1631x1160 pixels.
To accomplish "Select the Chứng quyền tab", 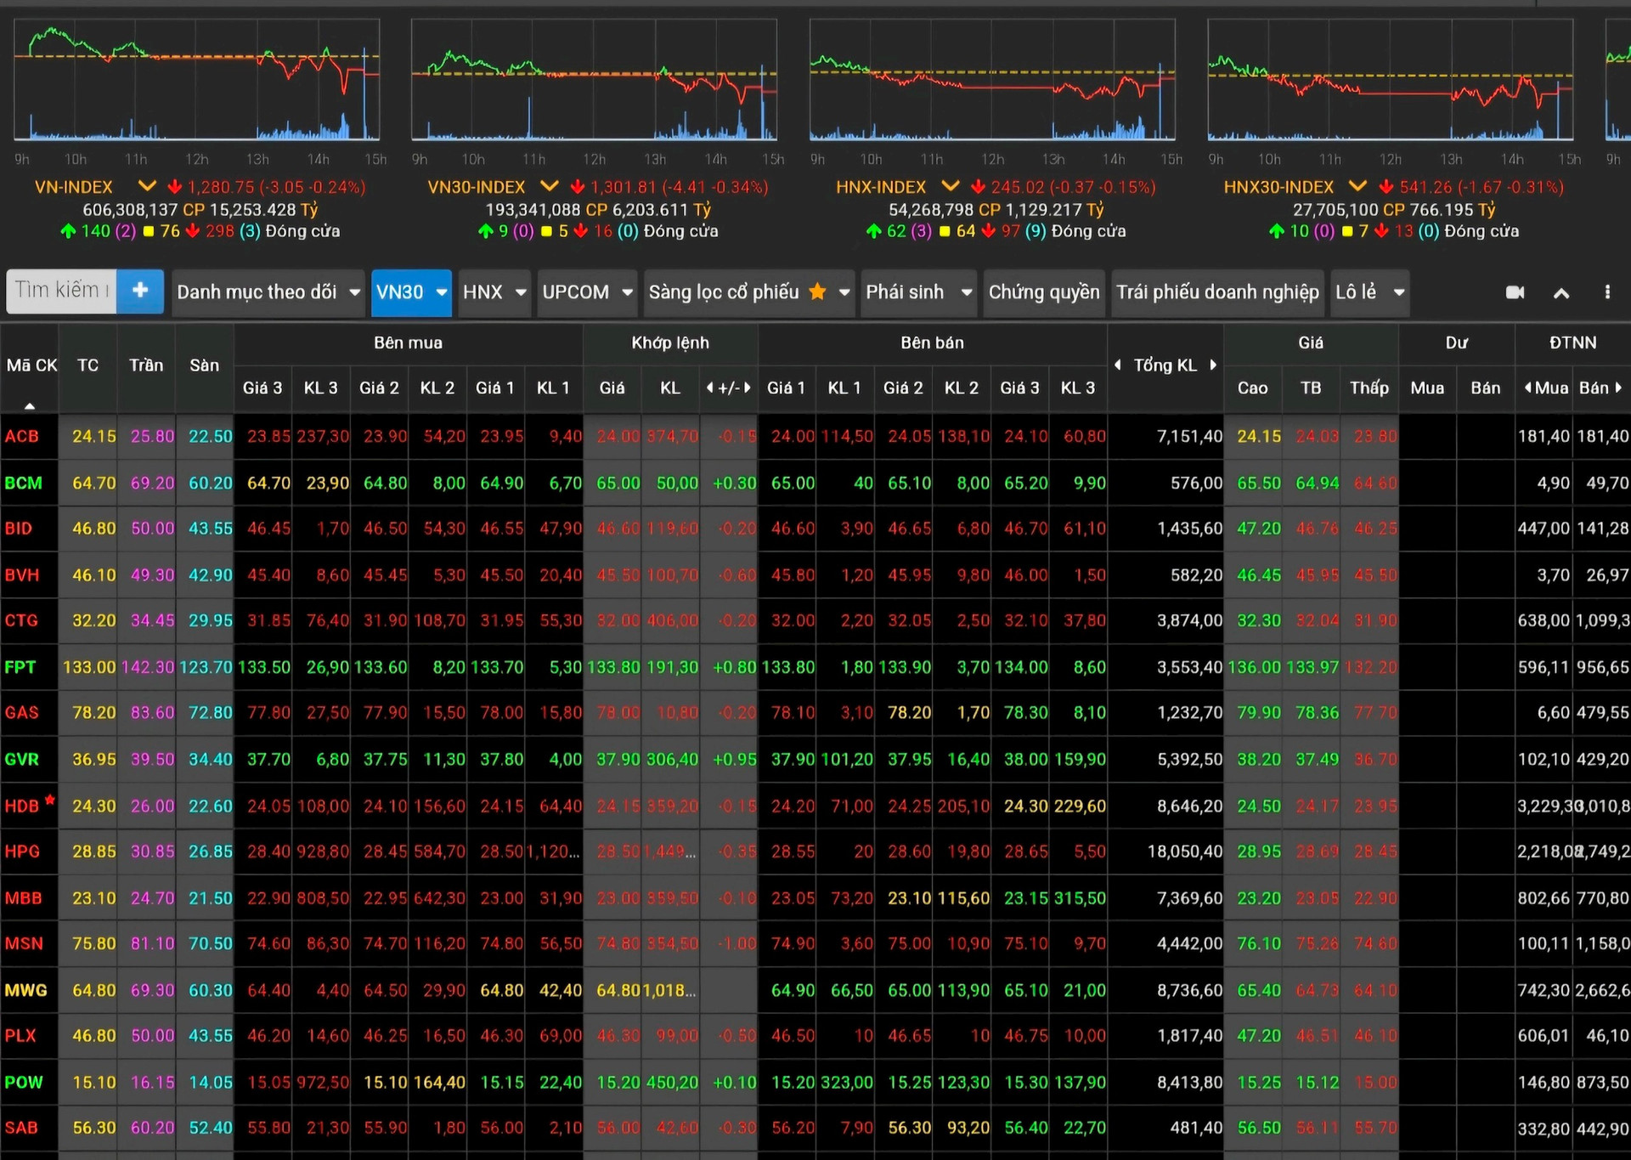I will pyautogui.click(x=1044, y=291).
